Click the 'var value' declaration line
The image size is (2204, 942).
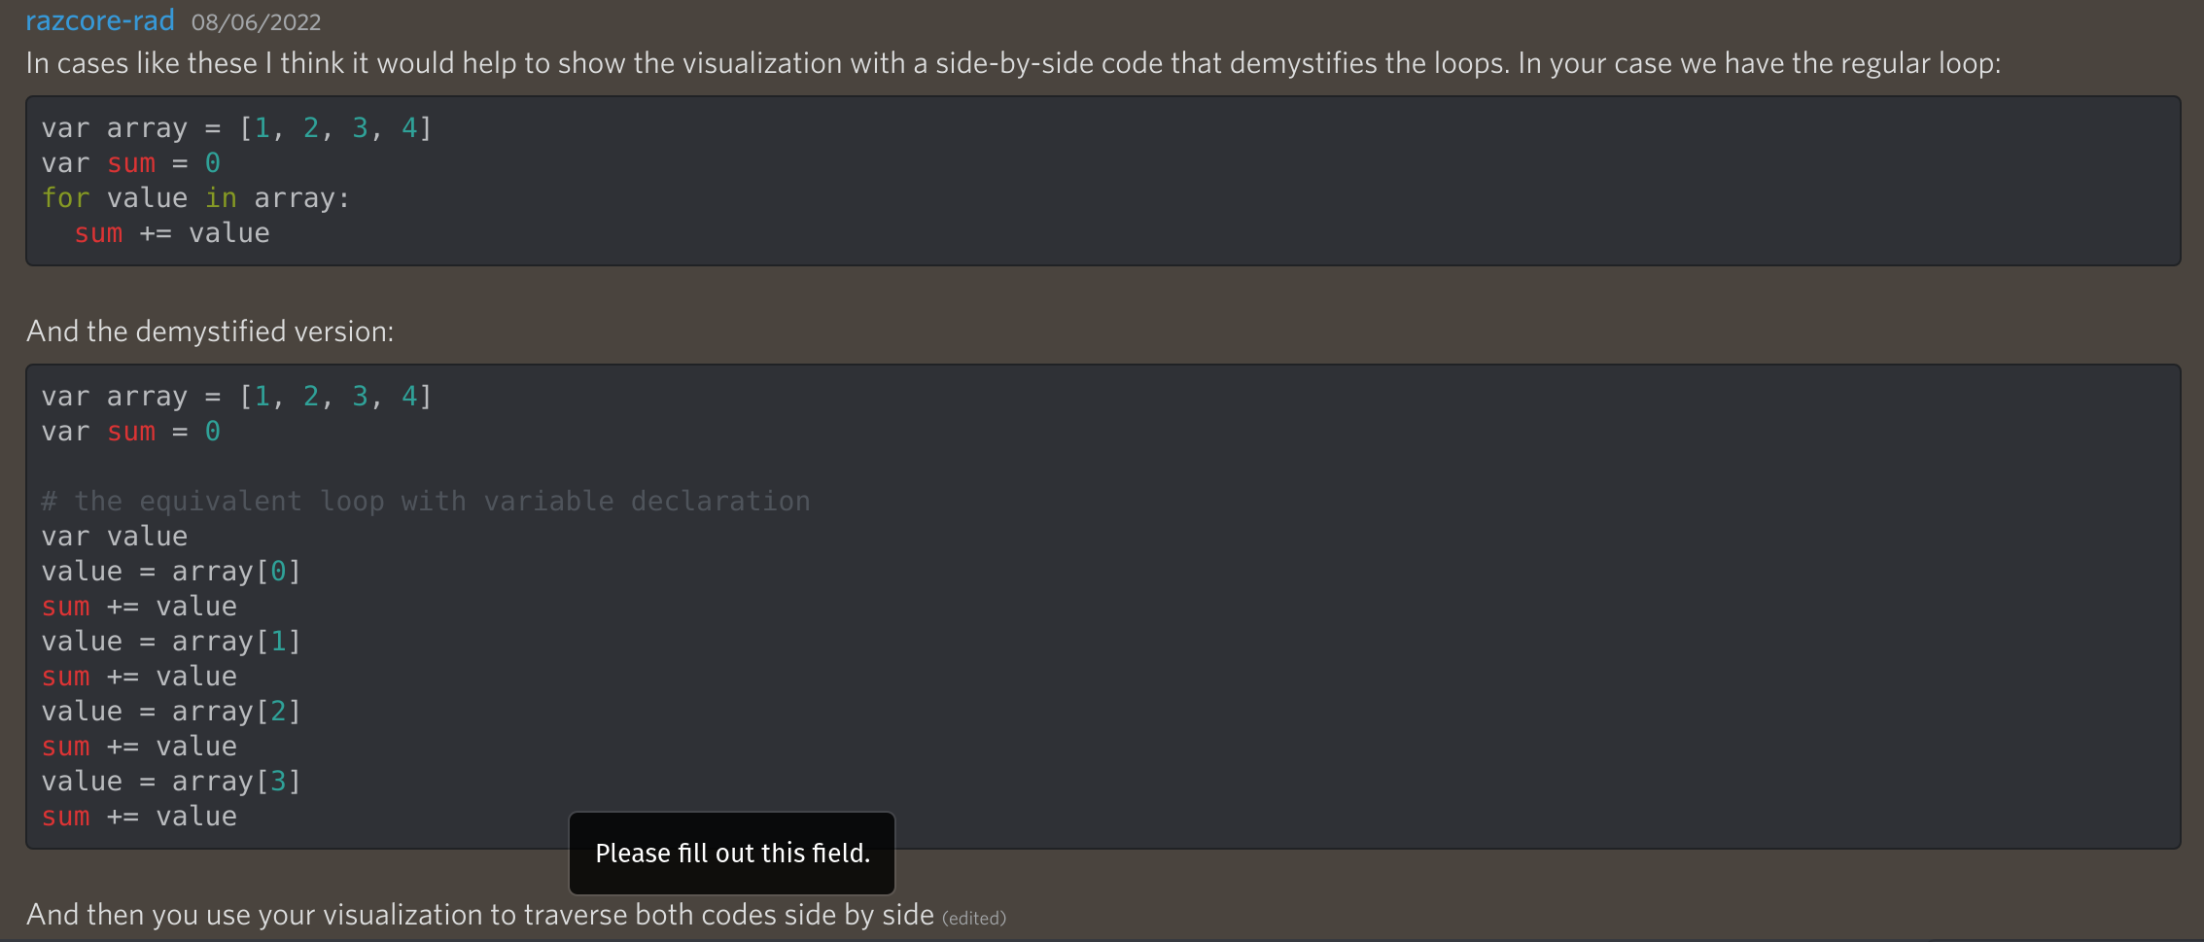(x=114, y=536)
